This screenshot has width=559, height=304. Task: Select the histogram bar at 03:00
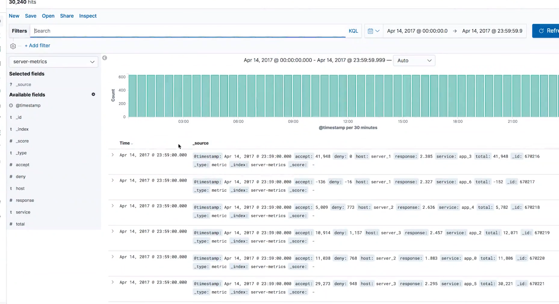pos(187,96)
